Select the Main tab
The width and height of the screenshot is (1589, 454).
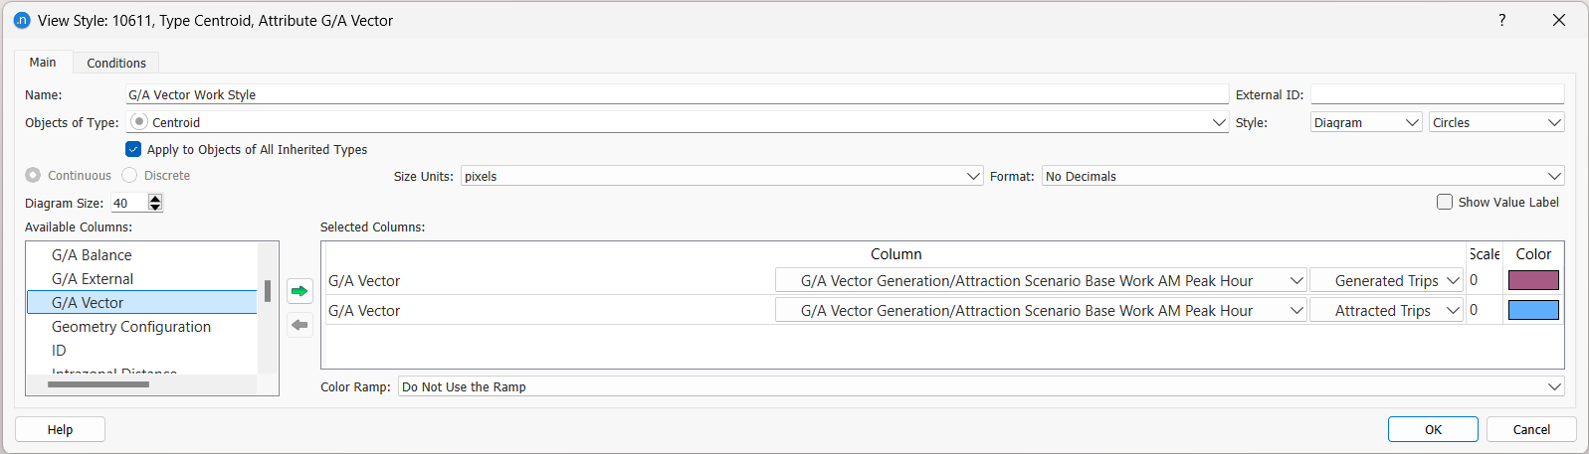pos(43,62)
